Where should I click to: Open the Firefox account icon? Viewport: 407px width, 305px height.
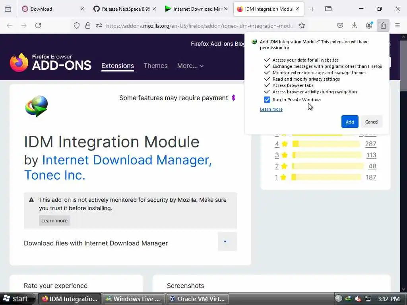369,25
